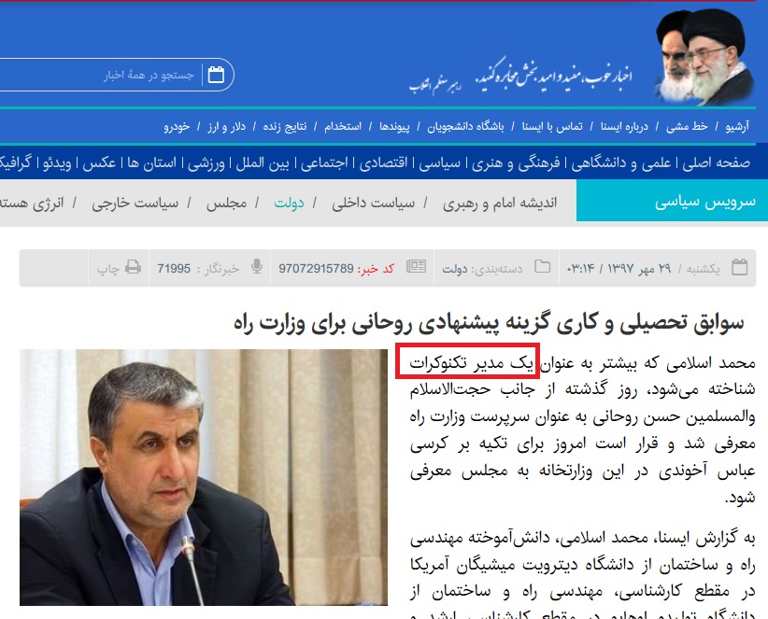Click the سرویس سیاسی section header
Screen dimensions: 768x619
(x=672, y=201)
